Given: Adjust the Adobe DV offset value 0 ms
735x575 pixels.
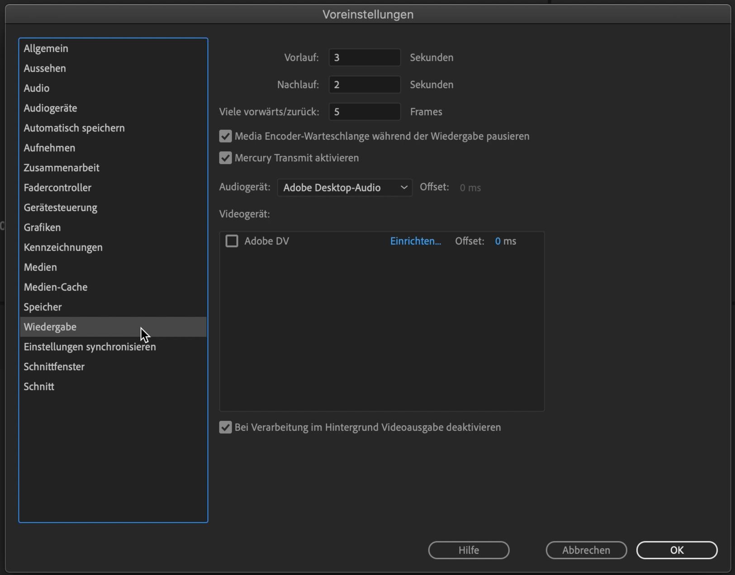Looking at the screenshot, I should (x=498, y=241).
